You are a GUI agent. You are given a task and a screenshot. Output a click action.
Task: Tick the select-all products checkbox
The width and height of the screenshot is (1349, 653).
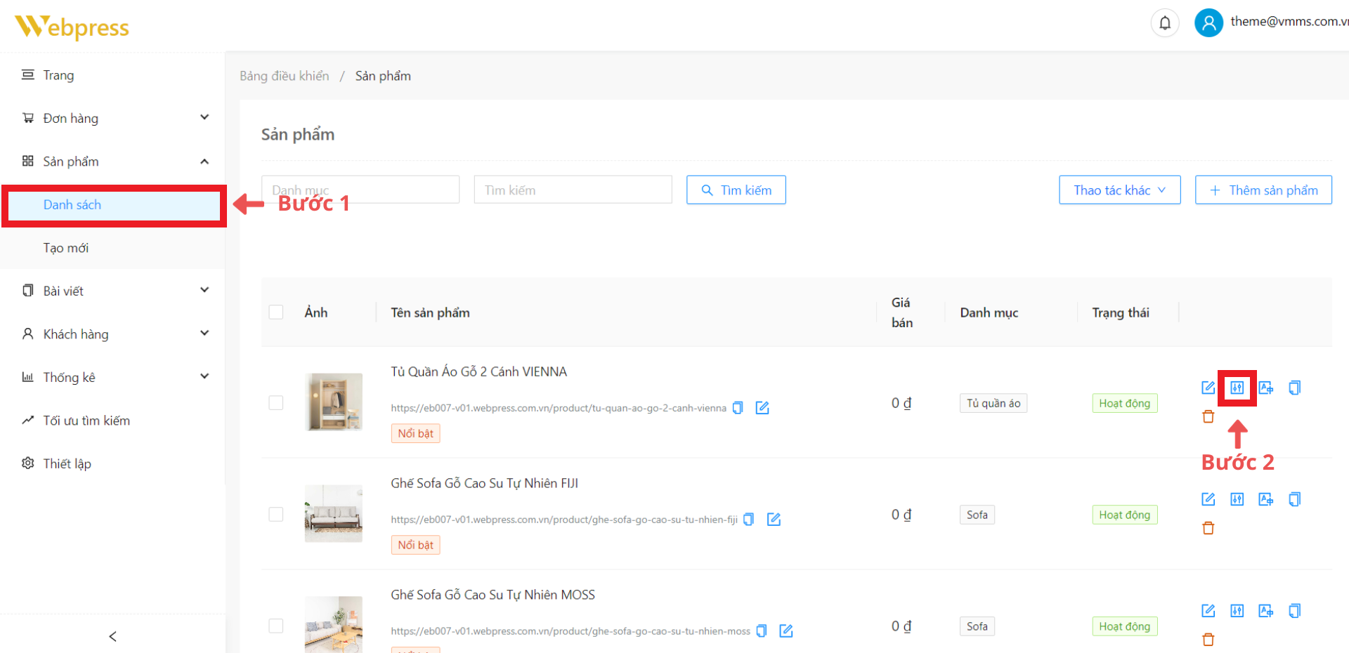pyautogui.click(x=276, y=312)
